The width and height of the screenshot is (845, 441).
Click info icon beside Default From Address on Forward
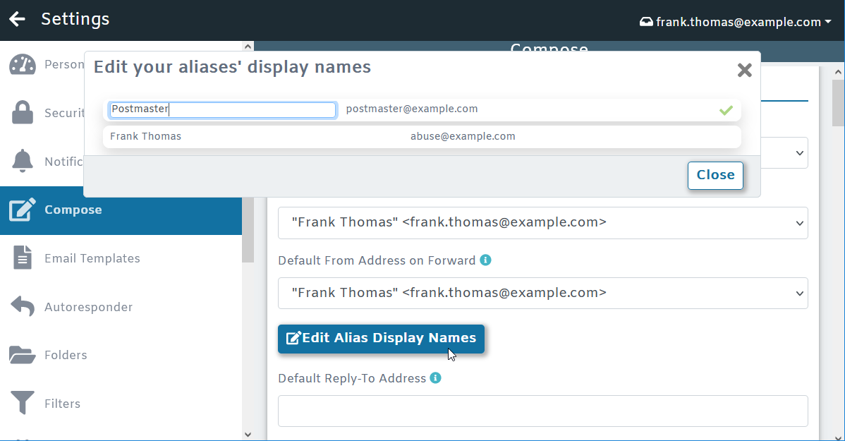pyautogui.click(x=485, y=260)
